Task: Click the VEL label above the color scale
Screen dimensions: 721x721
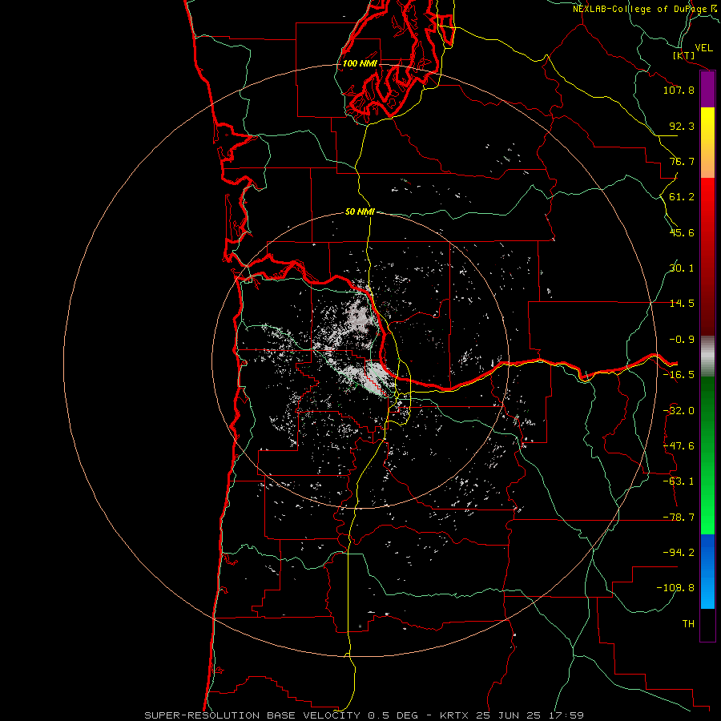Action: point(703,48)
